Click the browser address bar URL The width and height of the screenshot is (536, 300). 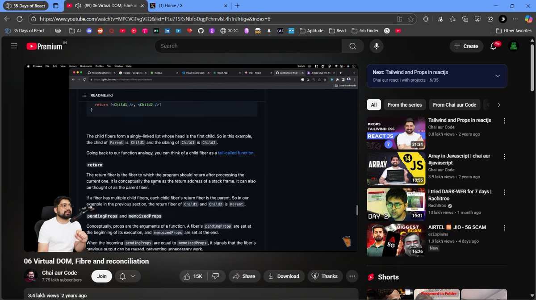pyautogui.click(x=155, y=19)
